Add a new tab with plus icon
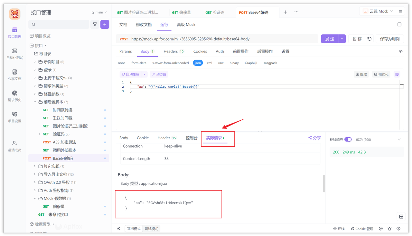This screenshot has width=412, height=236. coord(285,12)
